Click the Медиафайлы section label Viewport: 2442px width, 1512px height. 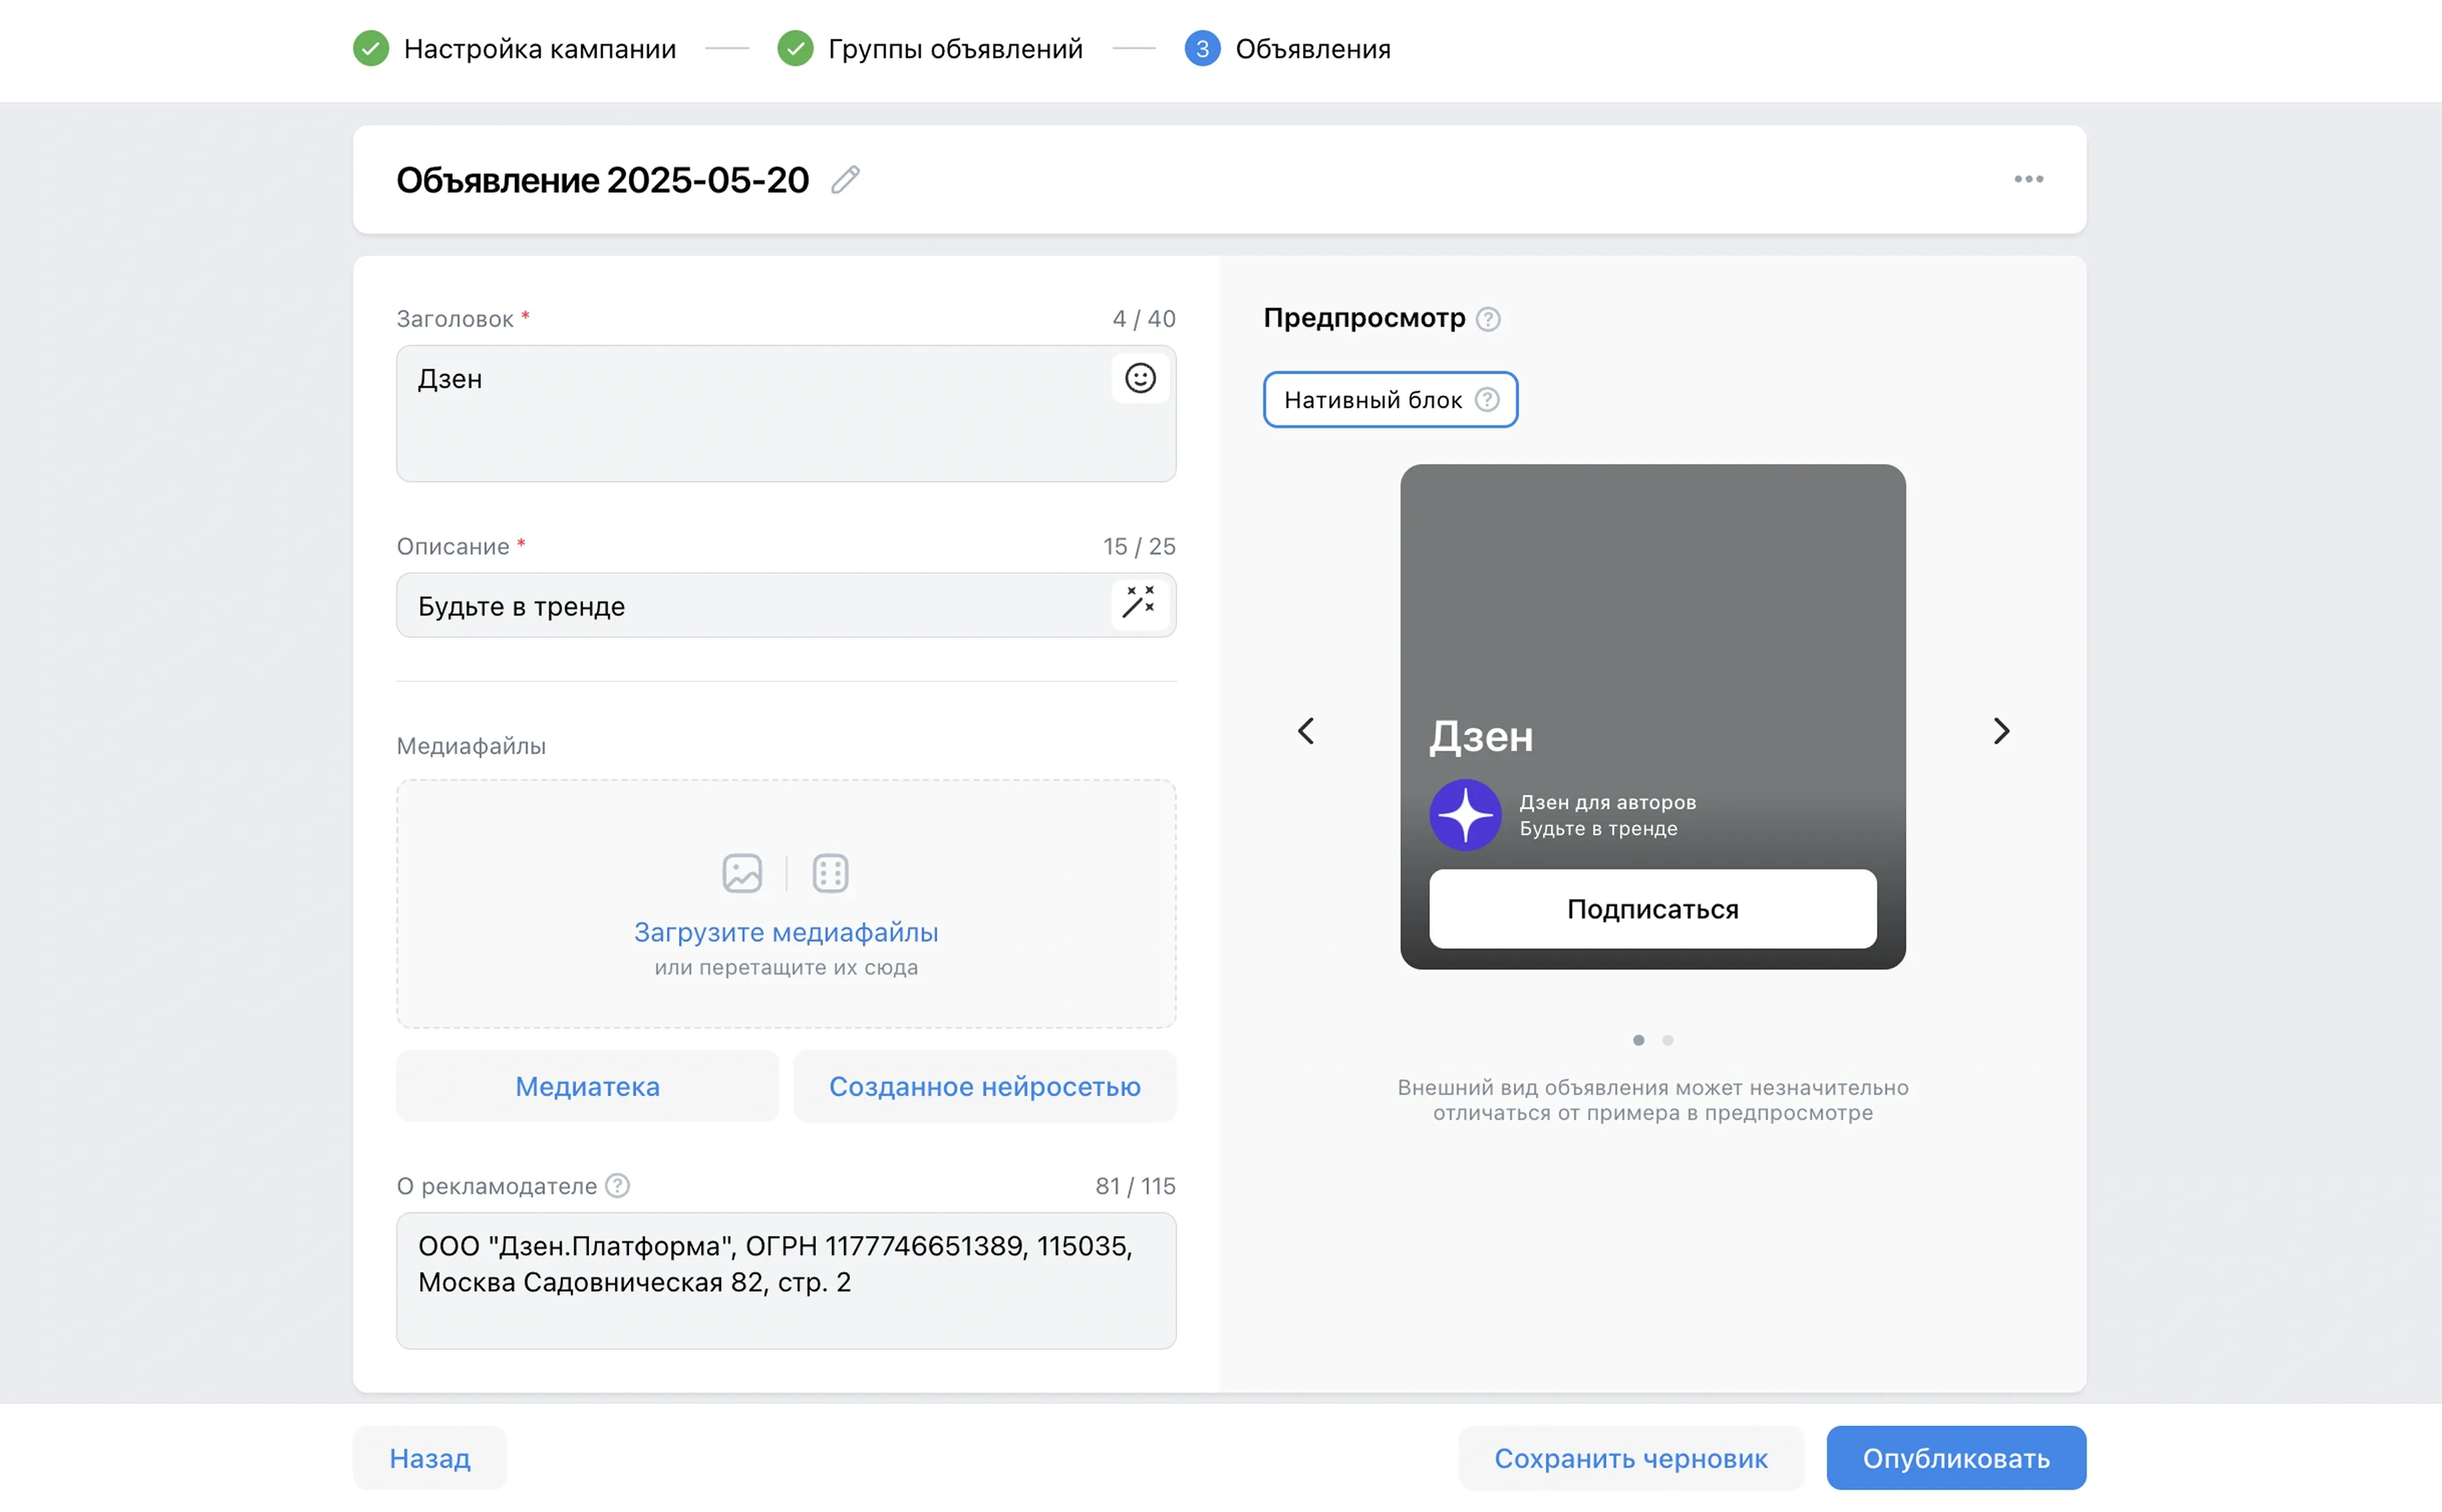point(471,746)
